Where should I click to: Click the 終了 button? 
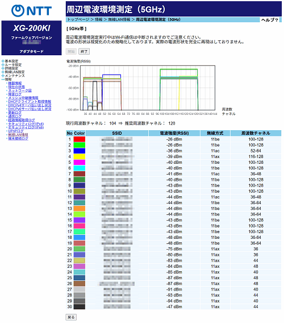pos(84,52)
